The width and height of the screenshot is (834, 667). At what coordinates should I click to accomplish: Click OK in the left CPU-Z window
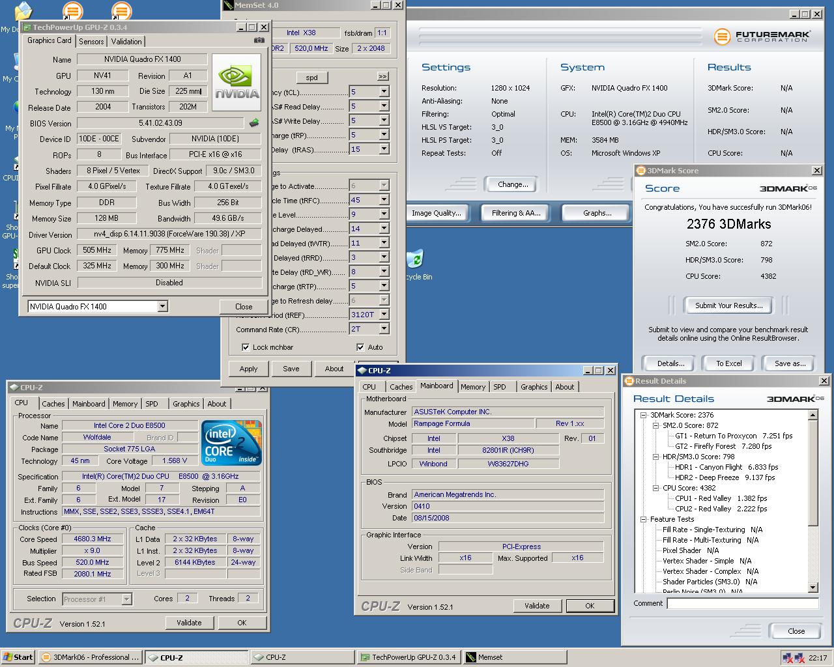242,623
